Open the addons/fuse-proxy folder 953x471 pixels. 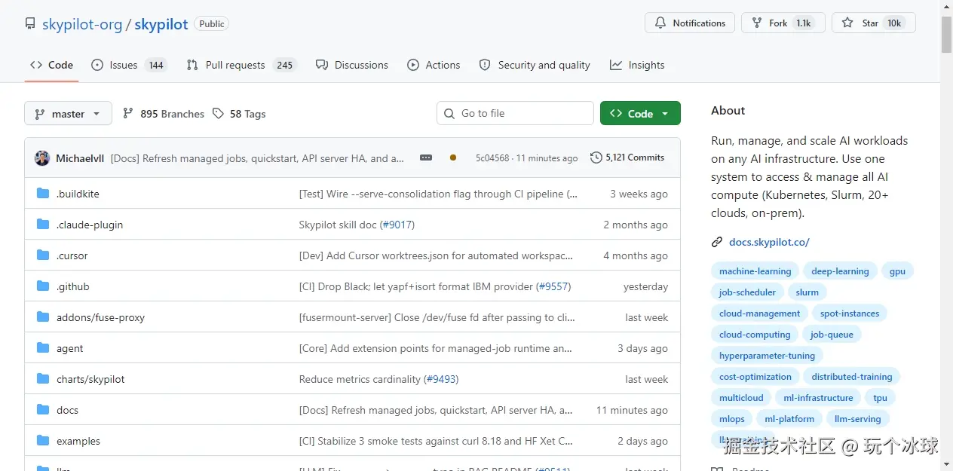(100, 317)
